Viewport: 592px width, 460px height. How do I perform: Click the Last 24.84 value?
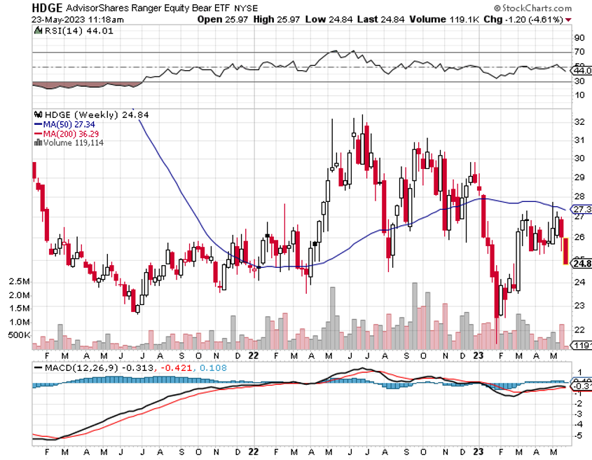(x=380, y=19)
